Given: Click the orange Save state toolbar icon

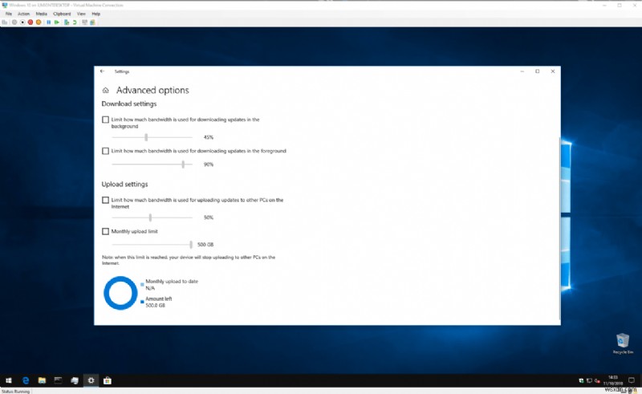Looking at the screenshot, I should click(39, 22).
